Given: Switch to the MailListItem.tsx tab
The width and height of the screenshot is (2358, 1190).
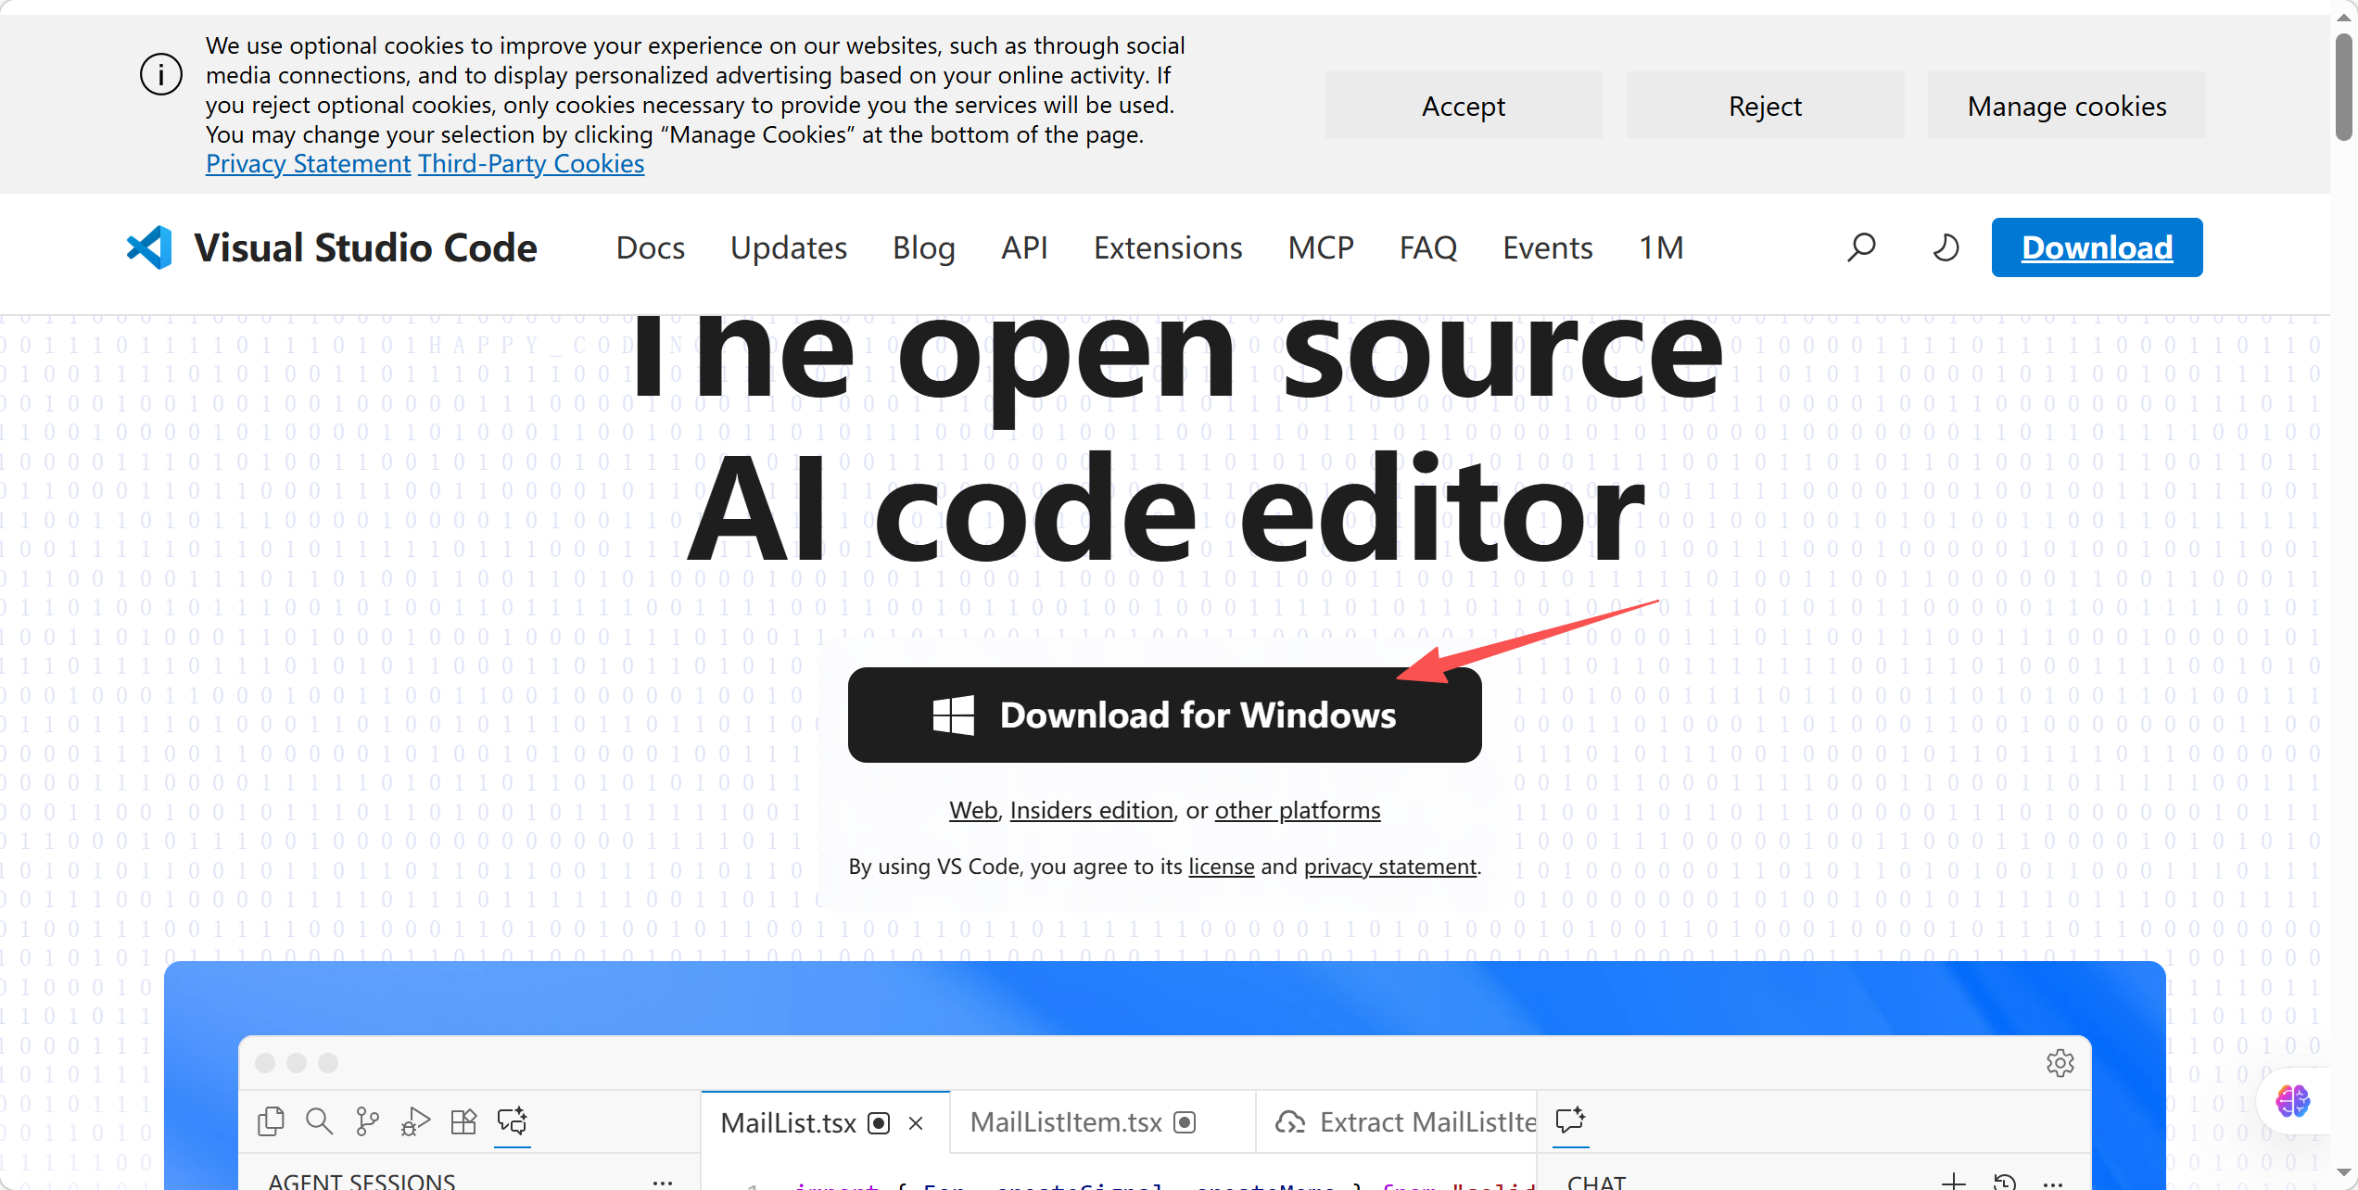Looking at the screenshot, I should 1066,1122.
